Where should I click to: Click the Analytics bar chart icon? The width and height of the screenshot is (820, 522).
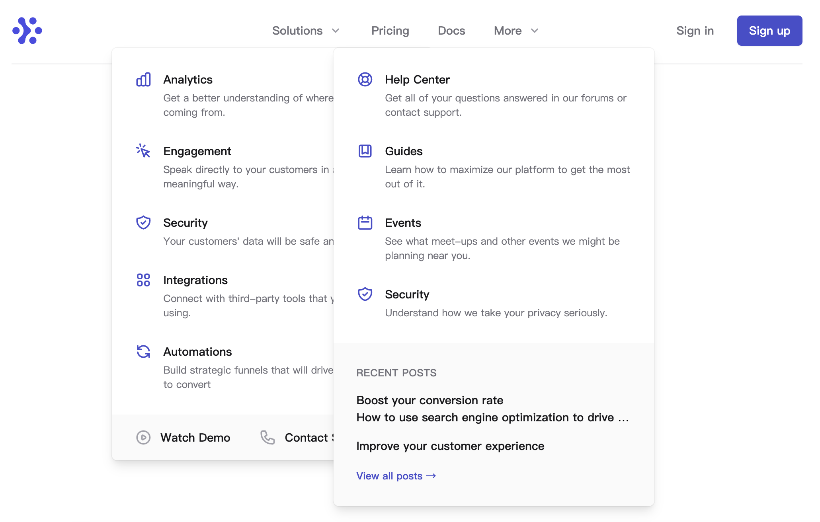(143, 80)
